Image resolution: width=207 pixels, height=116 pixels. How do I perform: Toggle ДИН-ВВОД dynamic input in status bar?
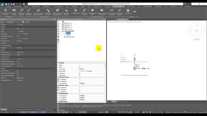click(x=65, y=112)
